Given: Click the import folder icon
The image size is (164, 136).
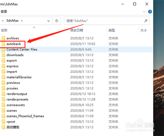Looking at the screenshot, I should (3, 72).
